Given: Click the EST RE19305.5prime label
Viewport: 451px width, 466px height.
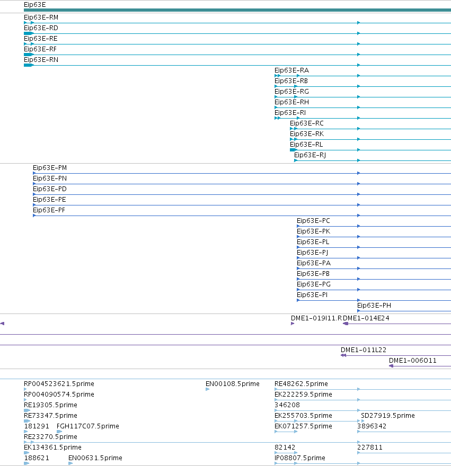Looking at the screenshot, I should 50,405.
